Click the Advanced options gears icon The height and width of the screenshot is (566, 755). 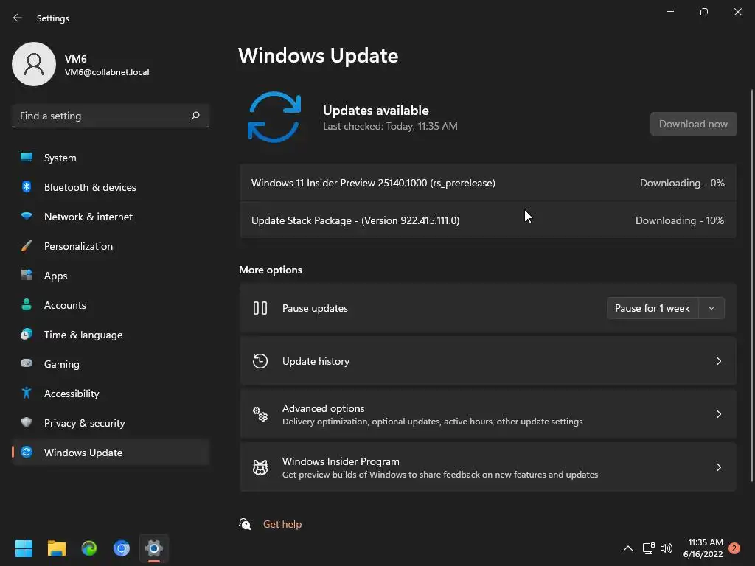click(x=260, y=414)
